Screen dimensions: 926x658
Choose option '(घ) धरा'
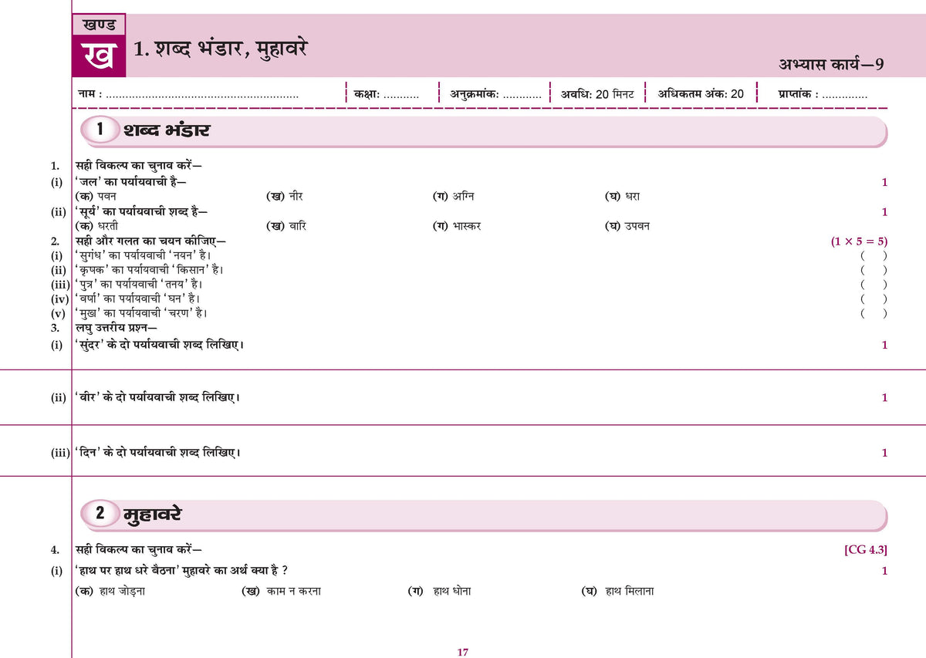623,197
